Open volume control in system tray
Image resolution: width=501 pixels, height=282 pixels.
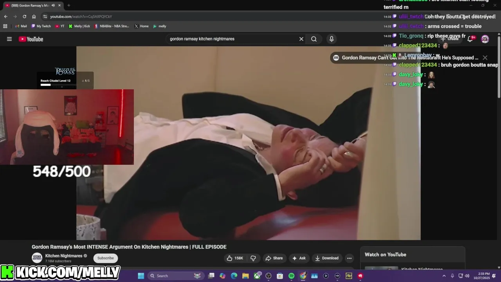coord(467,276)
